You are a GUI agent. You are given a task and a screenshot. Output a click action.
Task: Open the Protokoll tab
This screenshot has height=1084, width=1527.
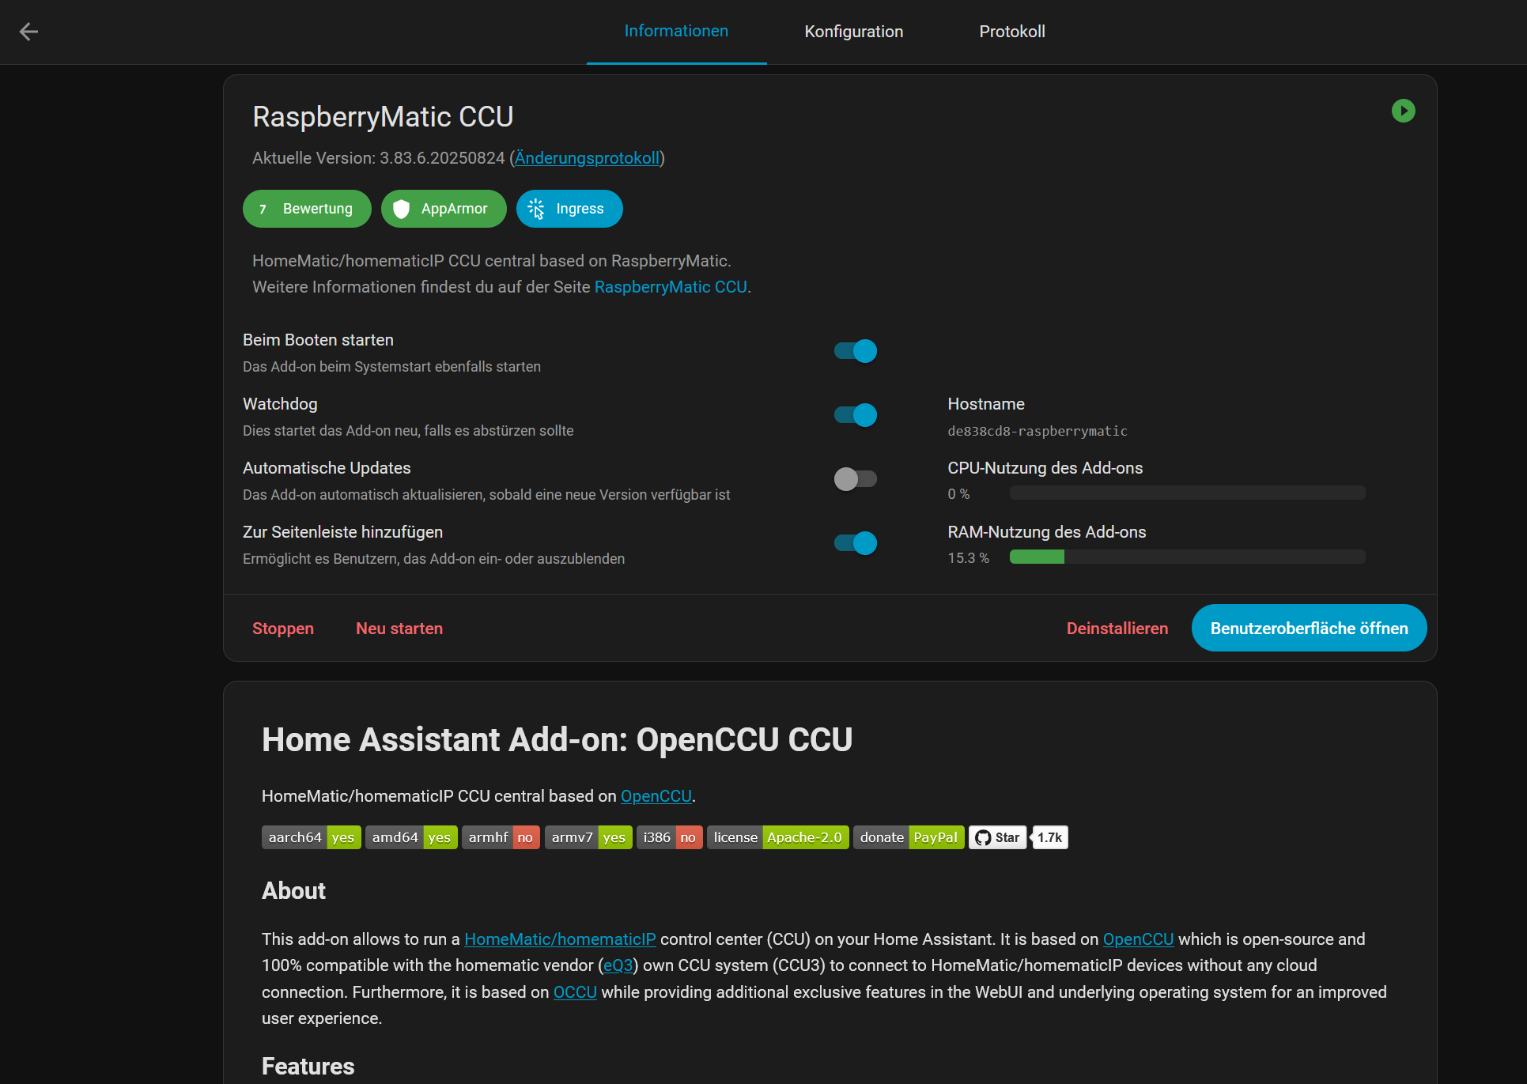1011,32
